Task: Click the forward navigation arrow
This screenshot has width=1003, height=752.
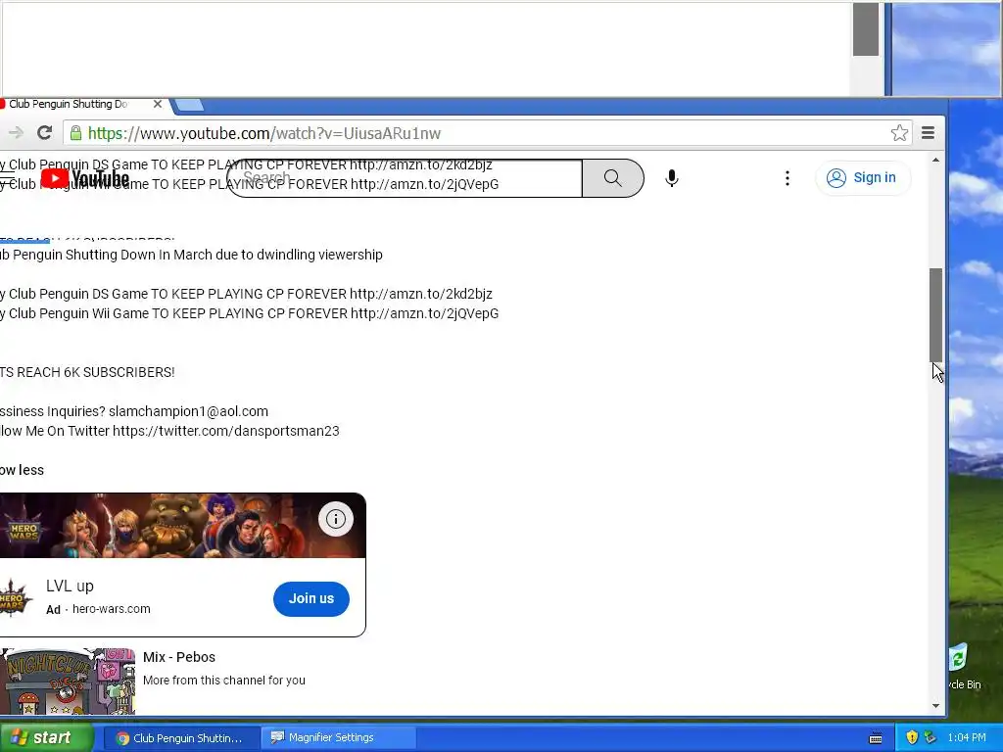Action: tap(16, 133)
